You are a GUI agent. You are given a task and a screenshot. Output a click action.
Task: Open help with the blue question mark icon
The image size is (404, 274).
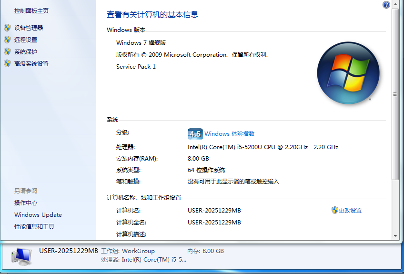tap(386, 5)
